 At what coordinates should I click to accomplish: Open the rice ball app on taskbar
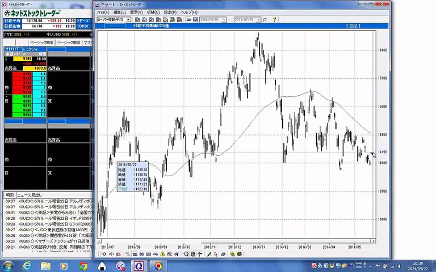(x=102, y=266)
